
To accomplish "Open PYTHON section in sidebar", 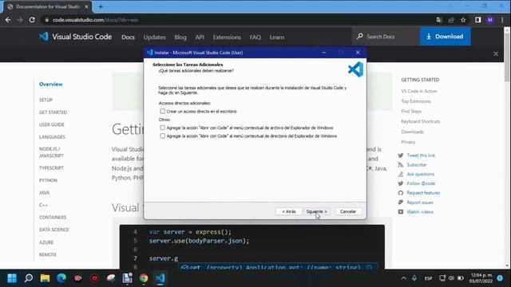I will pyautogui.click(x=48, y=180).
